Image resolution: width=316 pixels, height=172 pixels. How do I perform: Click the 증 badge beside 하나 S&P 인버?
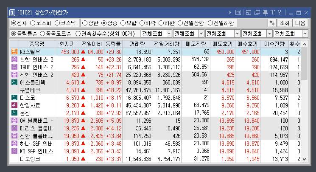[14, 144]
